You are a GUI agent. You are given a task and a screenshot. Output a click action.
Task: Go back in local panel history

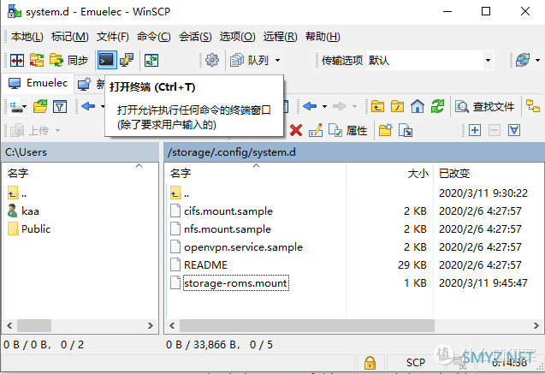click(x=88, y=106)
